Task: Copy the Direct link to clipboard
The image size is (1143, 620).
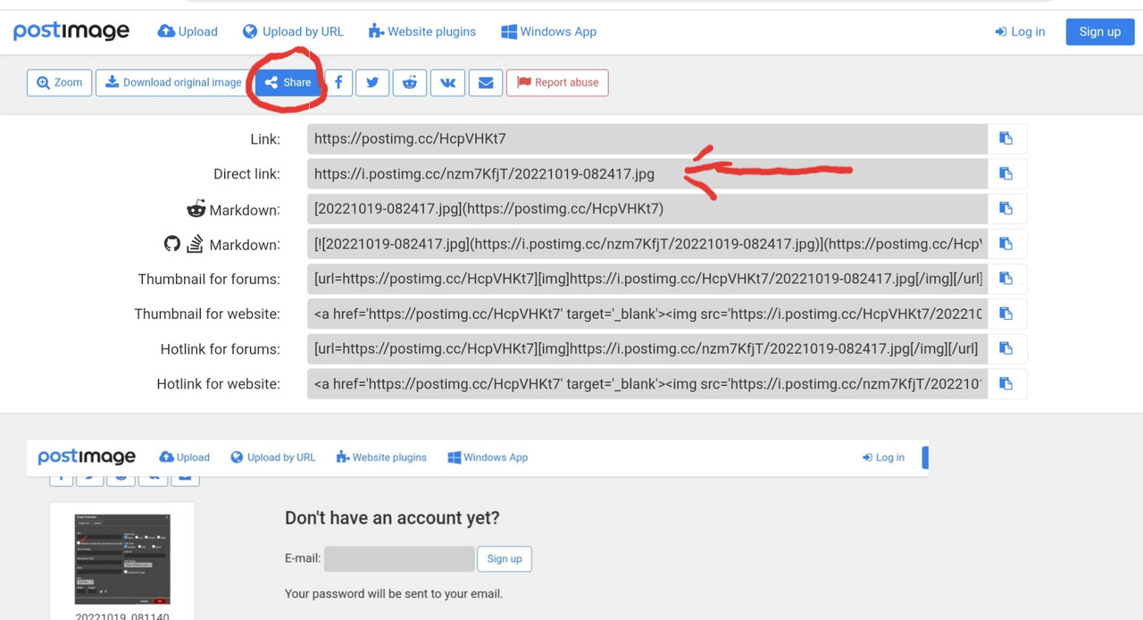Action: click(x=1006, y=173)
